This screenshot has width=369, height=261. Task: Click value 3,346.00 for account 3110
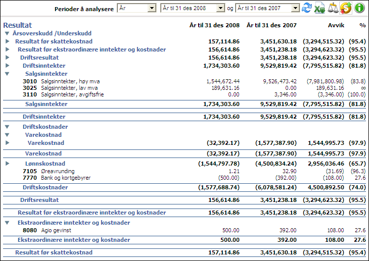click(x=286, y=94)
